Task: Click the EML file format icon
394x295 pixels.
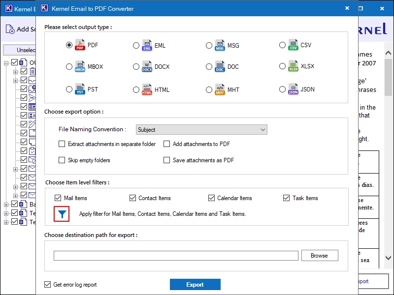Action: pyautogui.click(x=147, y=45)
